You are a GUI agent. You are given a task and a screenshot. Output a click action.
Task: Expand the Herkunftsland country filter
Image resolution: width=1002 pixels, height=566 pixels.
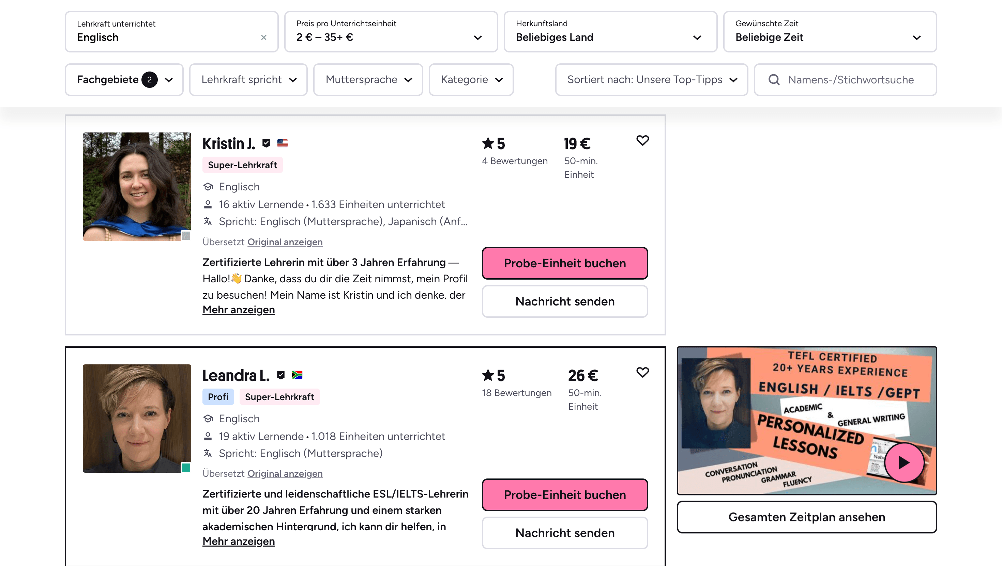point(610,31)
